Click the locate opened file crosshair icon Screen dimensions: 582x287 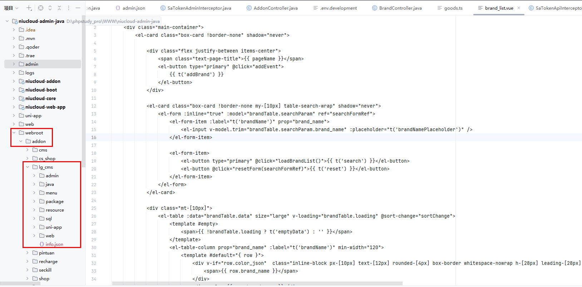41,8
